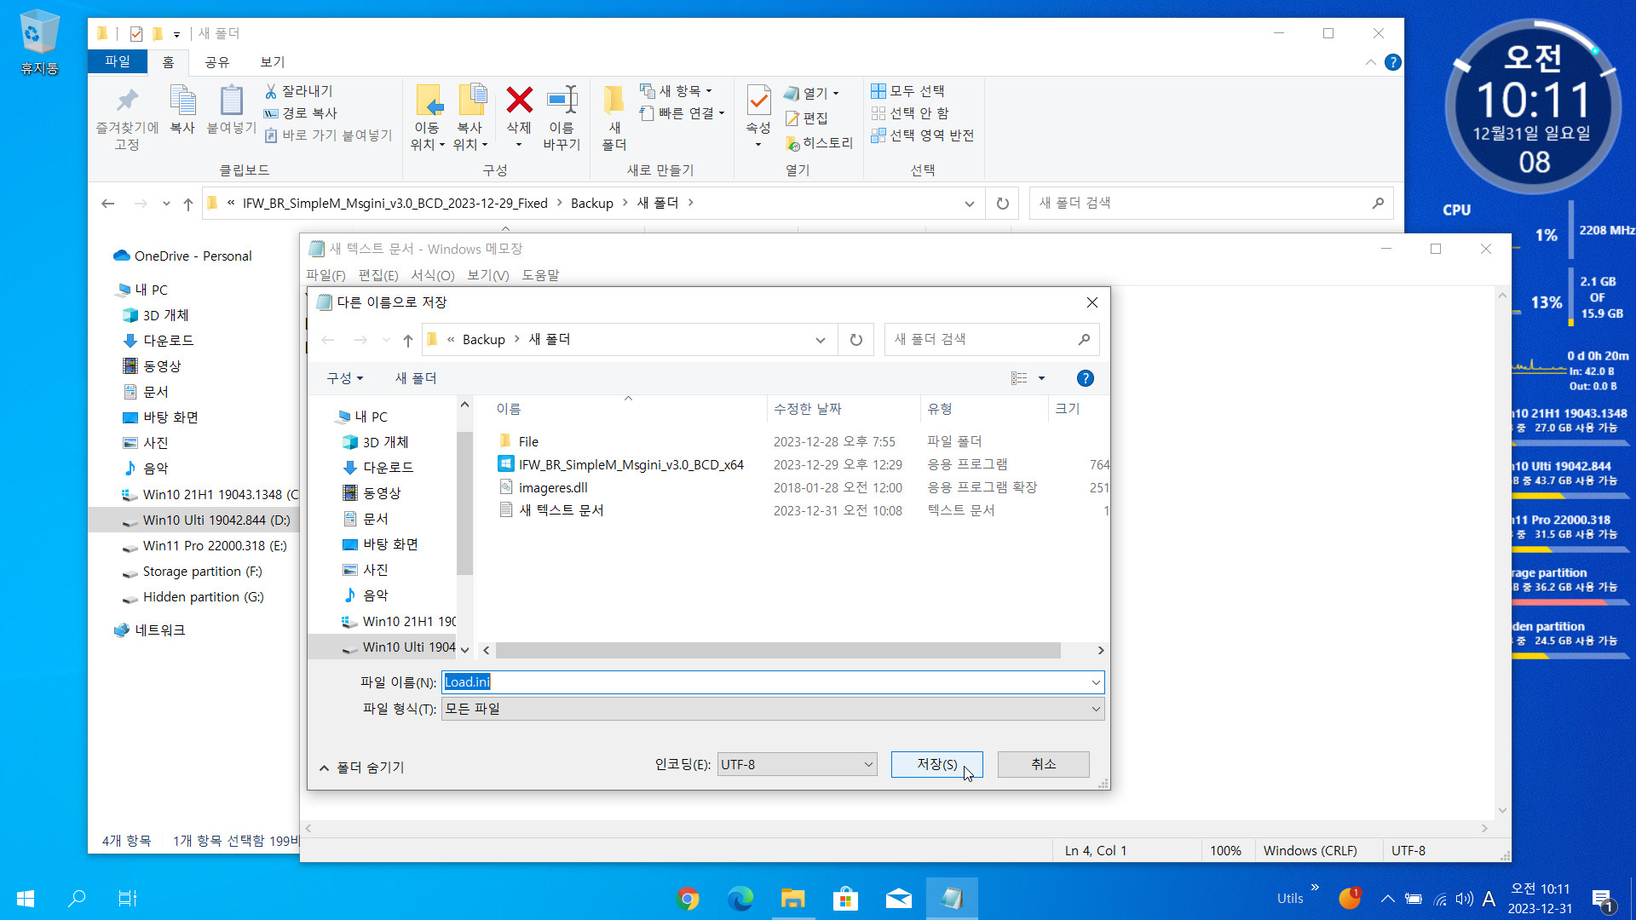
Task: Open the Easy access (빠른 연결) dropdown
Action: click(681, 112)
